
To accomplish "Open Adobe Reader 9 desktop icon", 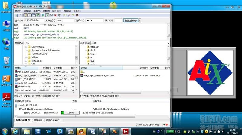I will (6, 100).
